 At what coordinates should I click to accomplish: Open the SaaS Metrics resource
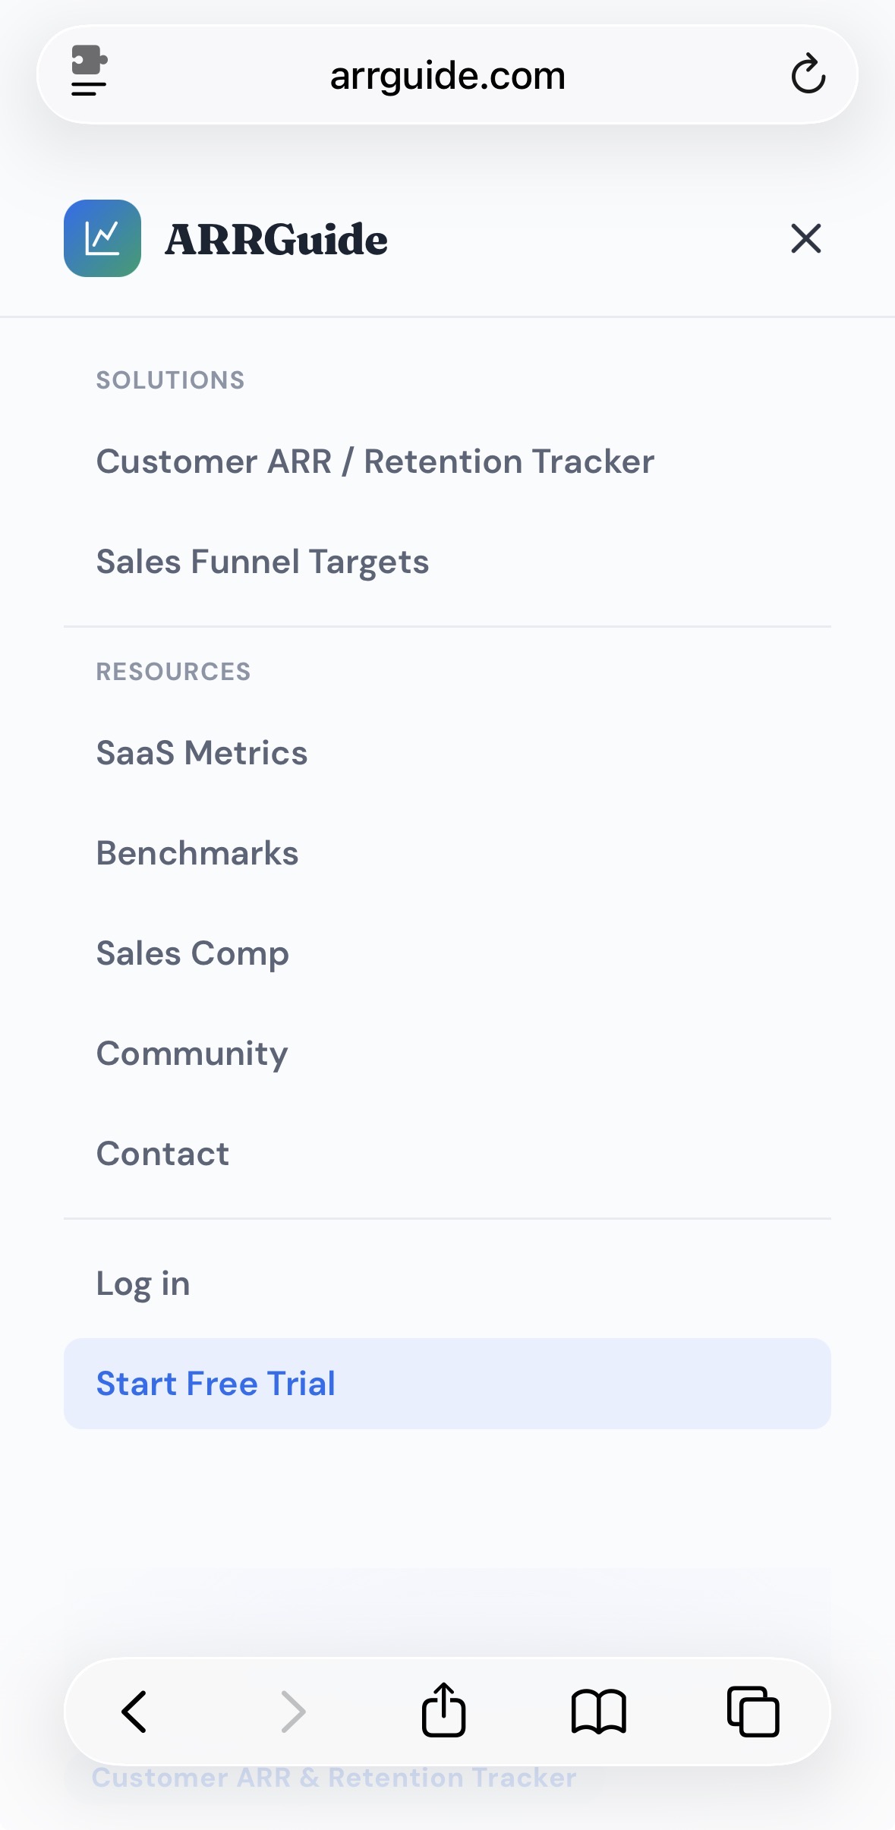click(201, 752)
